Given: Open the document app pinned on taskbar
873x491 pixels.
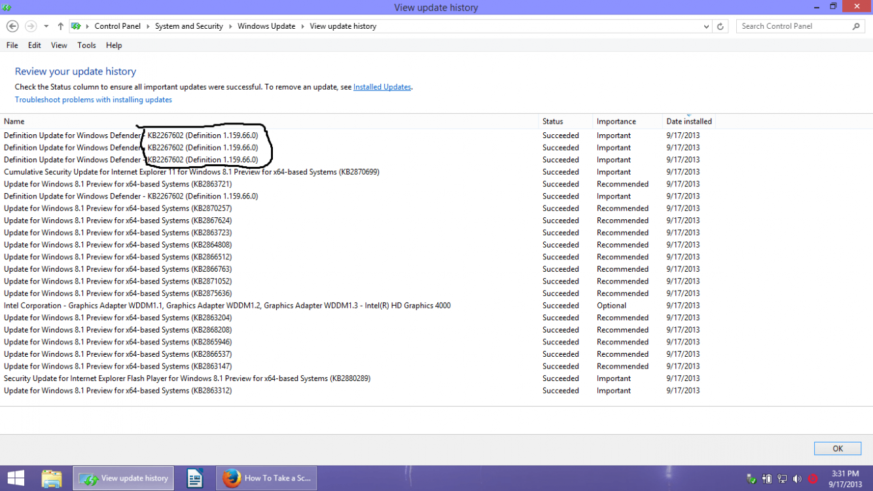Looking at the screenshot, I should [x=194, y=478].
